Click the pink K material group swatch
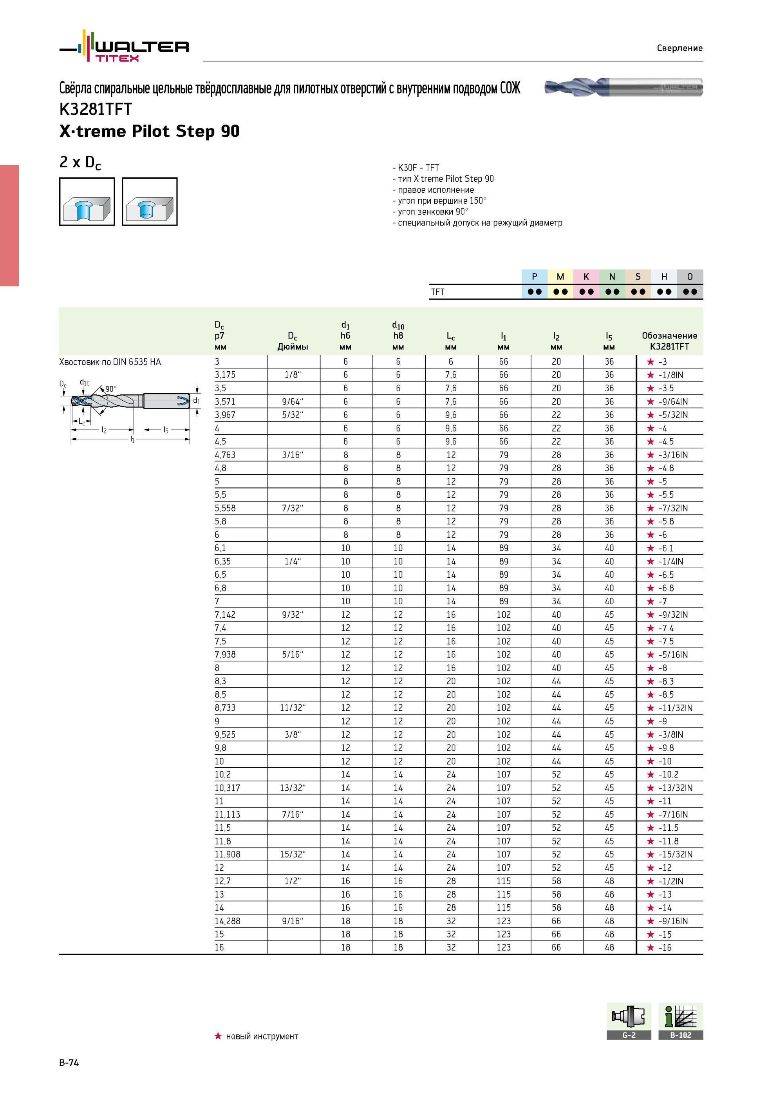Image resolution: width=777 pixels, height=1099 pixels. coord(586,277)
